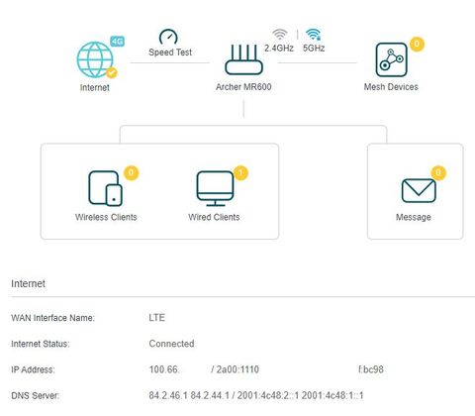Click the 2a00:1110 IPv6 address text
Image resolution: width=475 pixels, height=416 pixels.
(237, 369)
